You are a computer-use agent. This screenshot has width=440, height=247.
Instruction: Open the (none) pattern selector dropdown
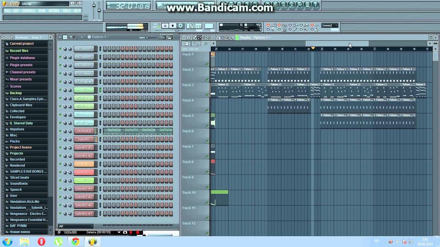coord(330,25)
